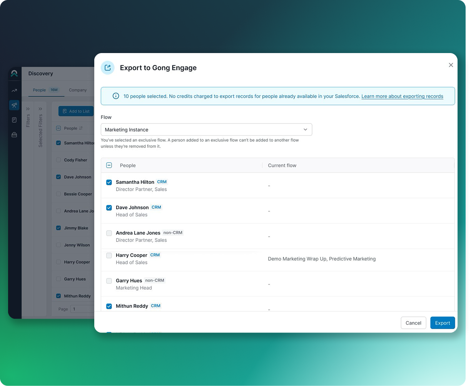Expand the Selected Filters panel chevron
The height and width of the screenshot is (386, 471).
click(x=40, y=109)
